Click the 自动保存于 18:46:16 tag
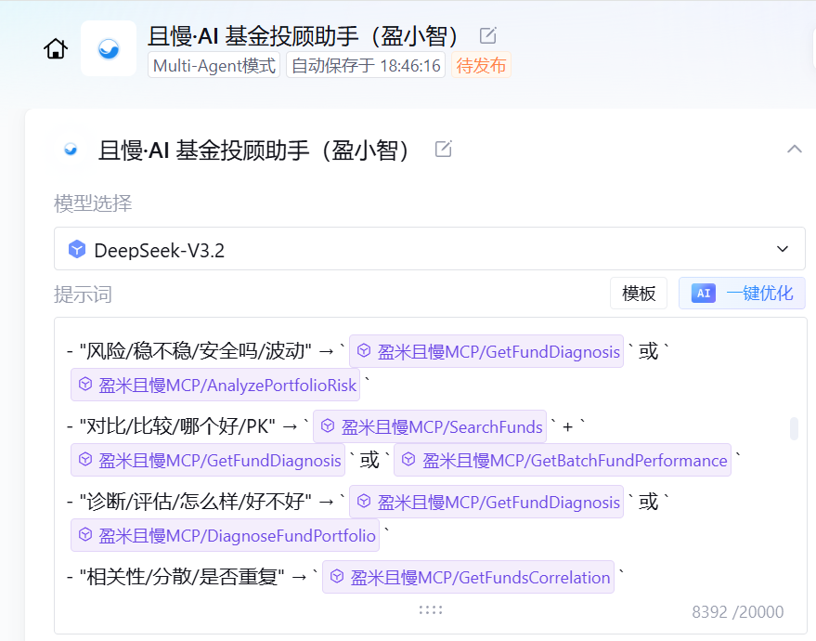 [x=366, y=65]
